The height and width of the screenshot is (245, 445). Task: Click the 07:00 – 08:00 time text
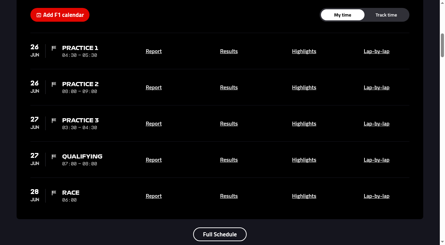pos(79,164)
